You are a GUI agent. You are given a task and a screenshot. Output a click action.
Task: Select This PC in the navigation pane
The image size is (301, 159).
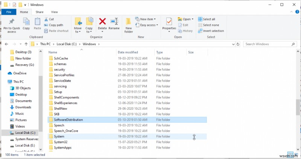point(18,82)
